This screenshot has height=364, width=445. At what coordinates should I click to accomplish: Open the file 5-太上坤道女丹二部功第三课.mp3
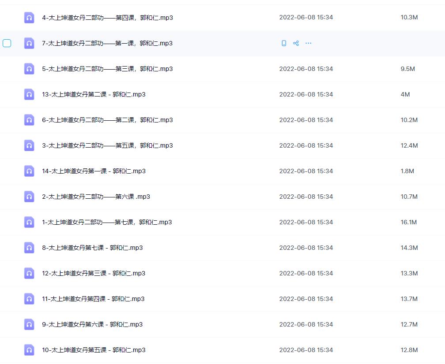pyautogui.click(x=107, y=69)
